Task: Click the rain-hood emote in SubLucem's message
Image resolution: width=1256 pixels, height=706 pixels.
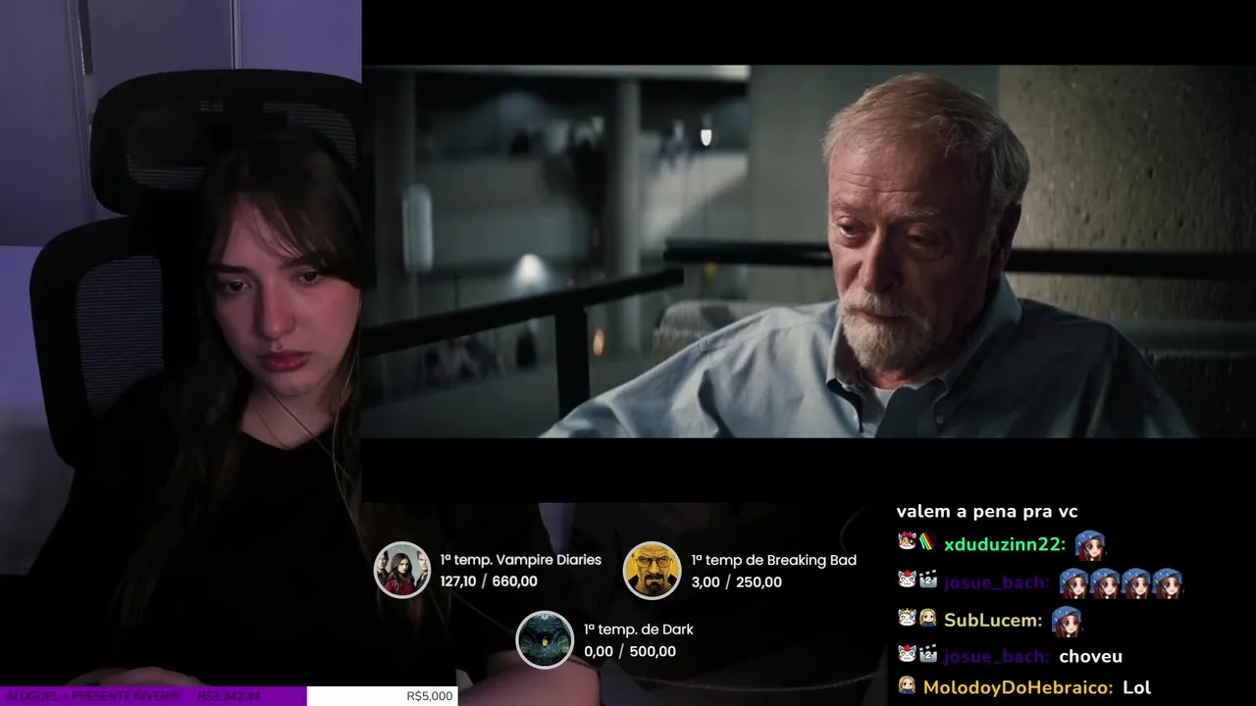Action: coord(1067,621)
